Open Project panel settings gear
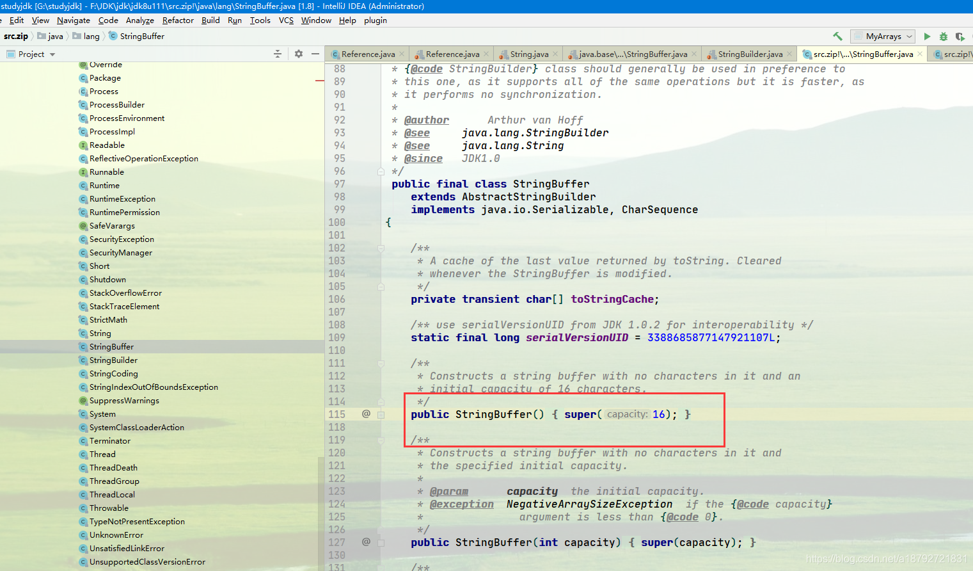The width and height of the screenshot is (973, 571). pos(298,54)
